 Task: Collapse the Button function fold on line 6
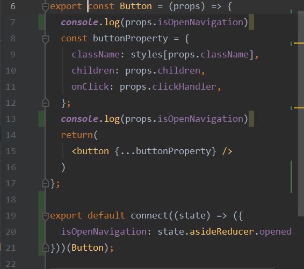point(45,7)
